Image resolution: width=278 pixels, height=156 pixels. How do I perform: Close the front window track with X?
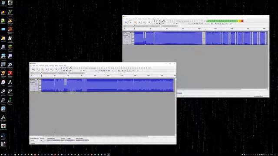pos(30,79)
